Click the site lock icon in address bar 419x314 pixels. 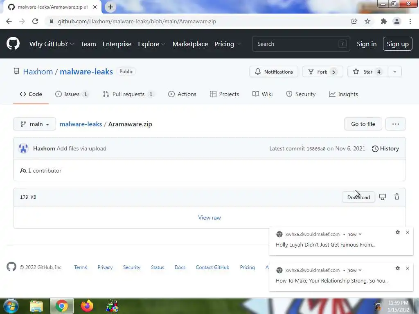52,21
